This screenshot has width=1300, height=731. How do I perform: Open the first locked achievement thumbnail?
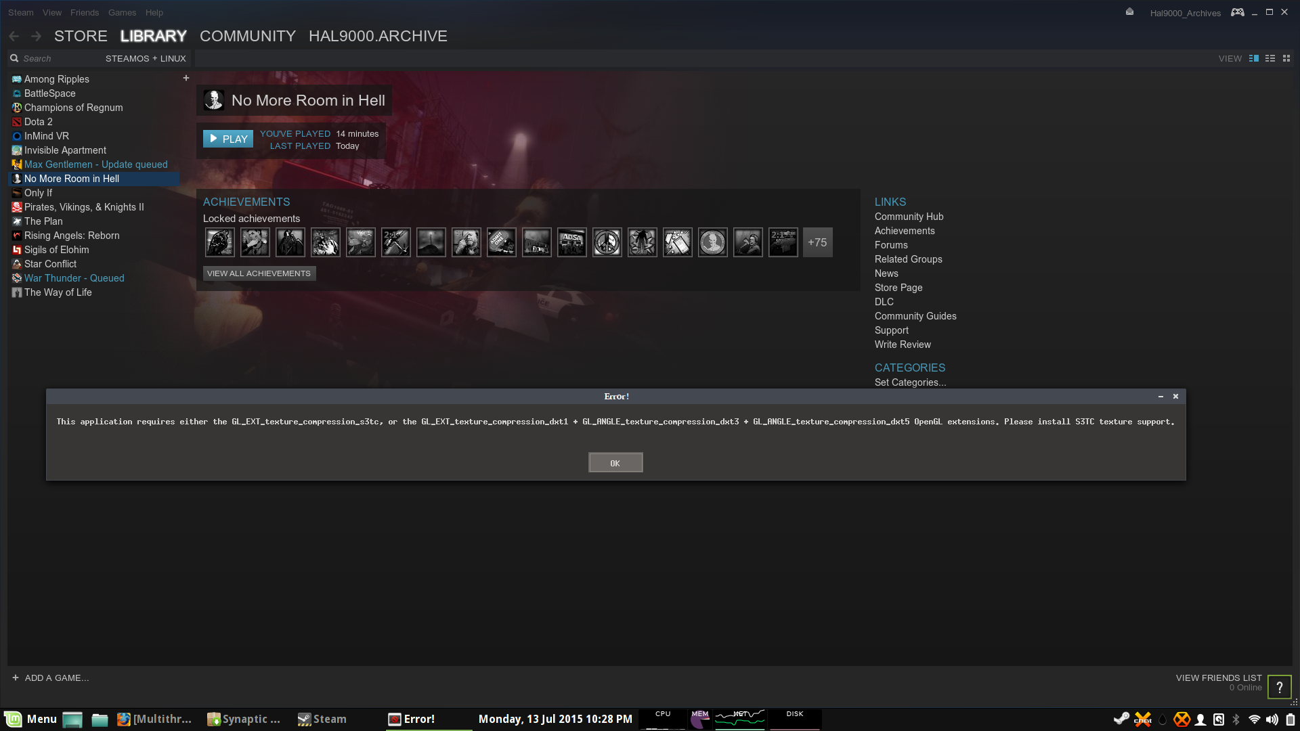[x=220, y=242]
